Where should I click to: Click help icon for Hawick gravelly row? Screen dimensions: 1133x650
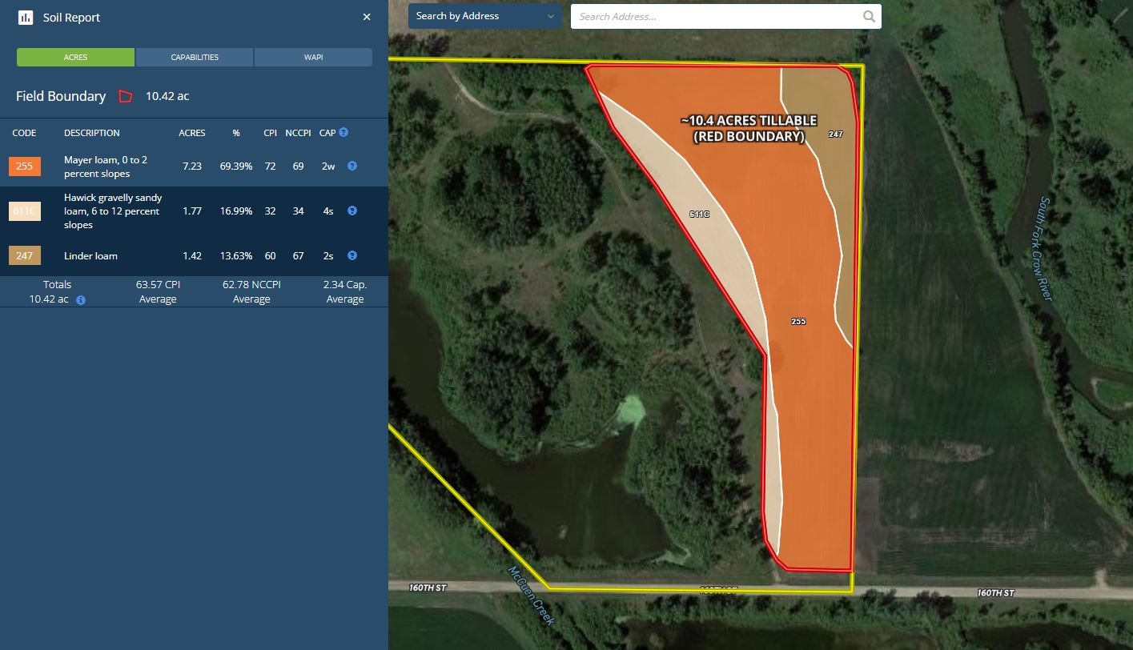(x=352, y=211)
